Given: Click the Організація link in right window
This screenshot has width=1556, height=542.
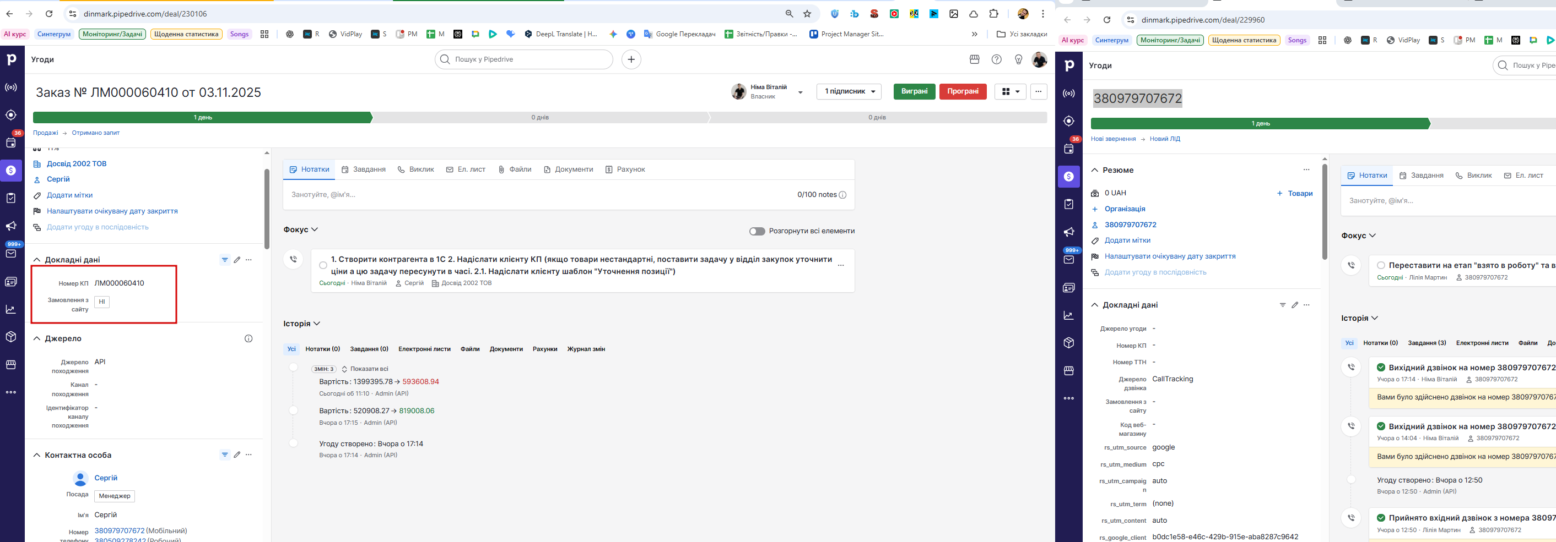Looking at the screenshot, I should tap(1125, 209).
